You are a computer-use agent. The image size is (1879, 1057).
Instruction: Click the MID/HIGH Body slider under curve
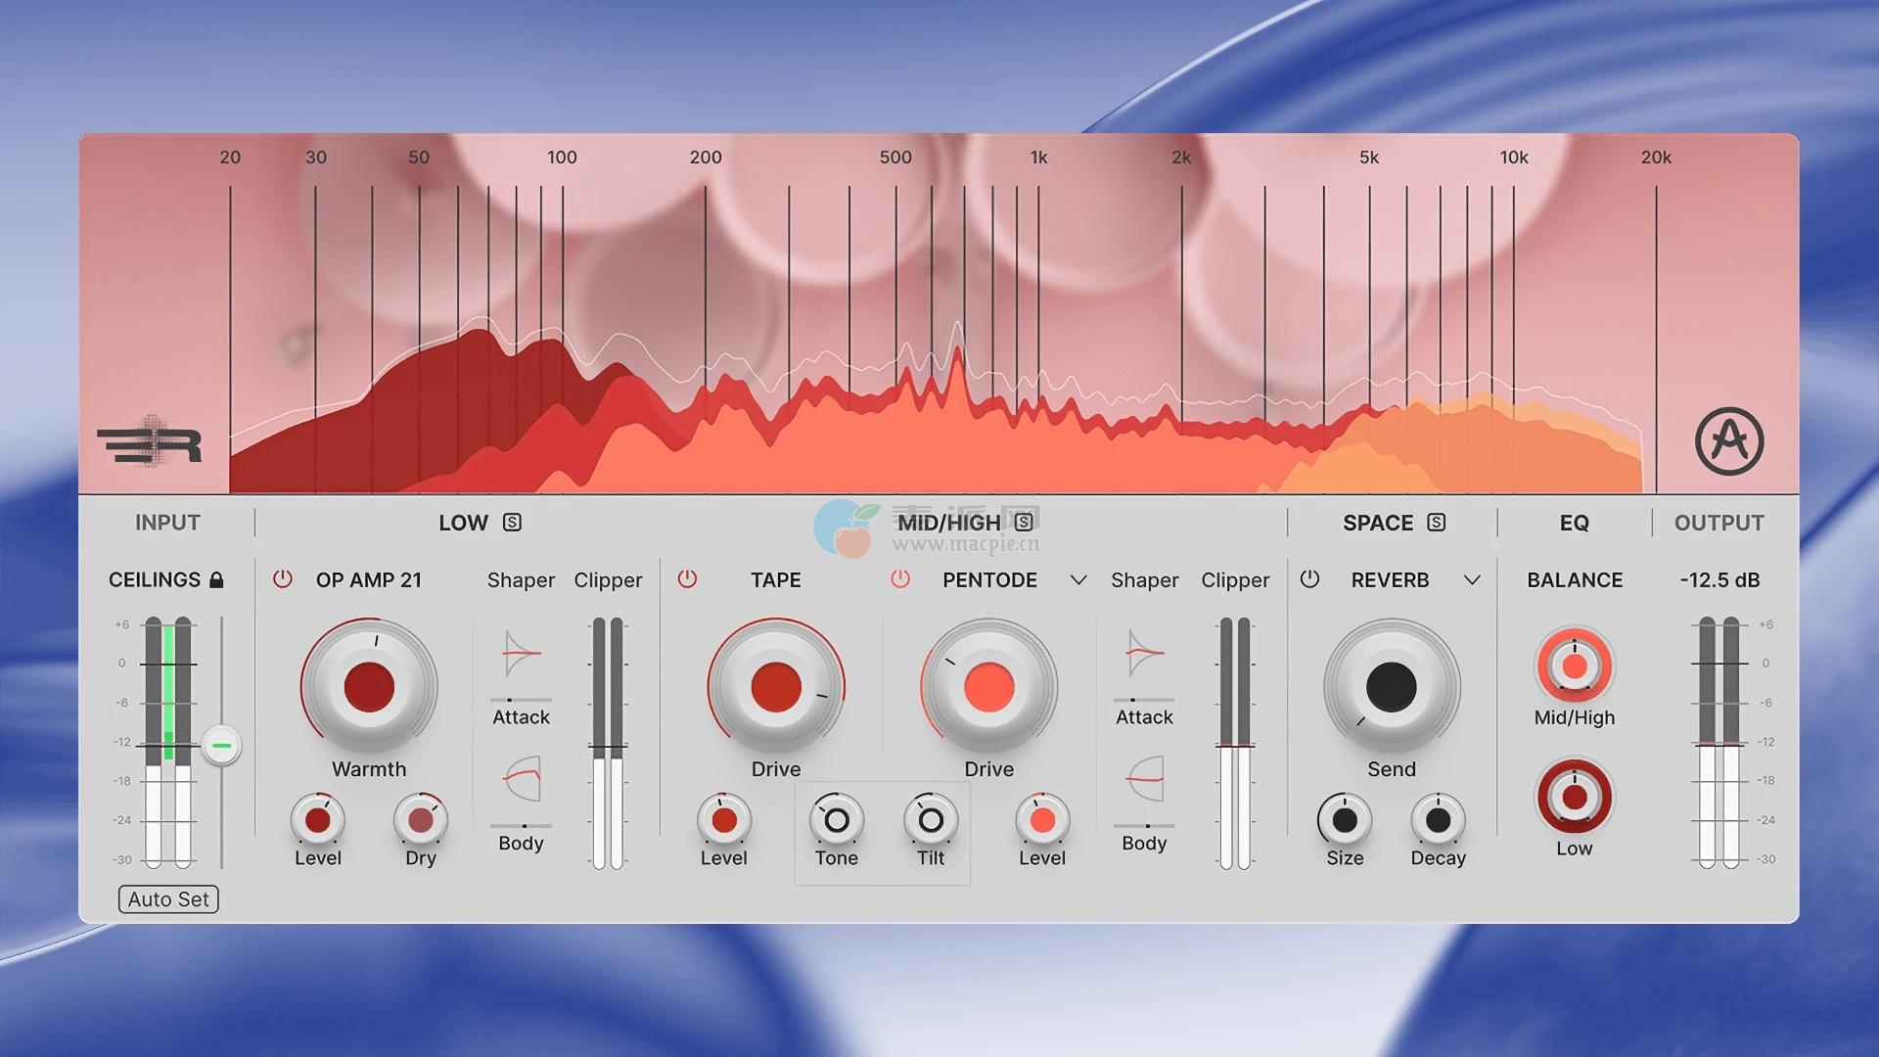[1144, 826]
